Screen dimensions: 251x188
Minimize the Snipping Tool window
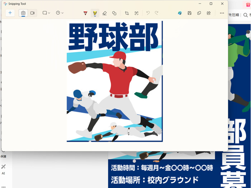200,4
